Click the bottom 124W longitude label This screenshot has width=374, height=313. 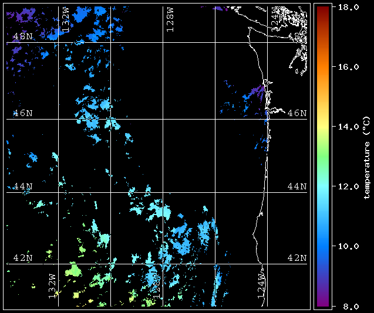(261, 286)
